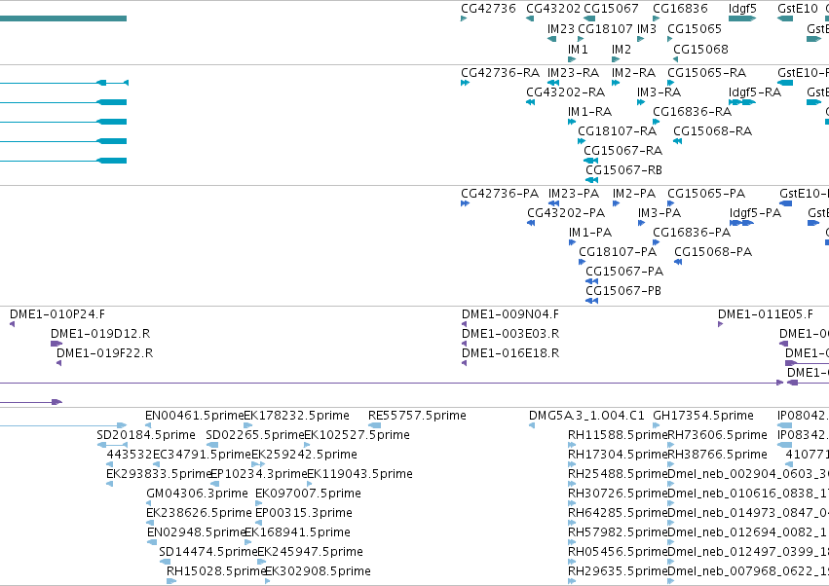Click the CG16836-RA transcript label
The width and height of the screenshot is (829, 586).
(692, 112)
